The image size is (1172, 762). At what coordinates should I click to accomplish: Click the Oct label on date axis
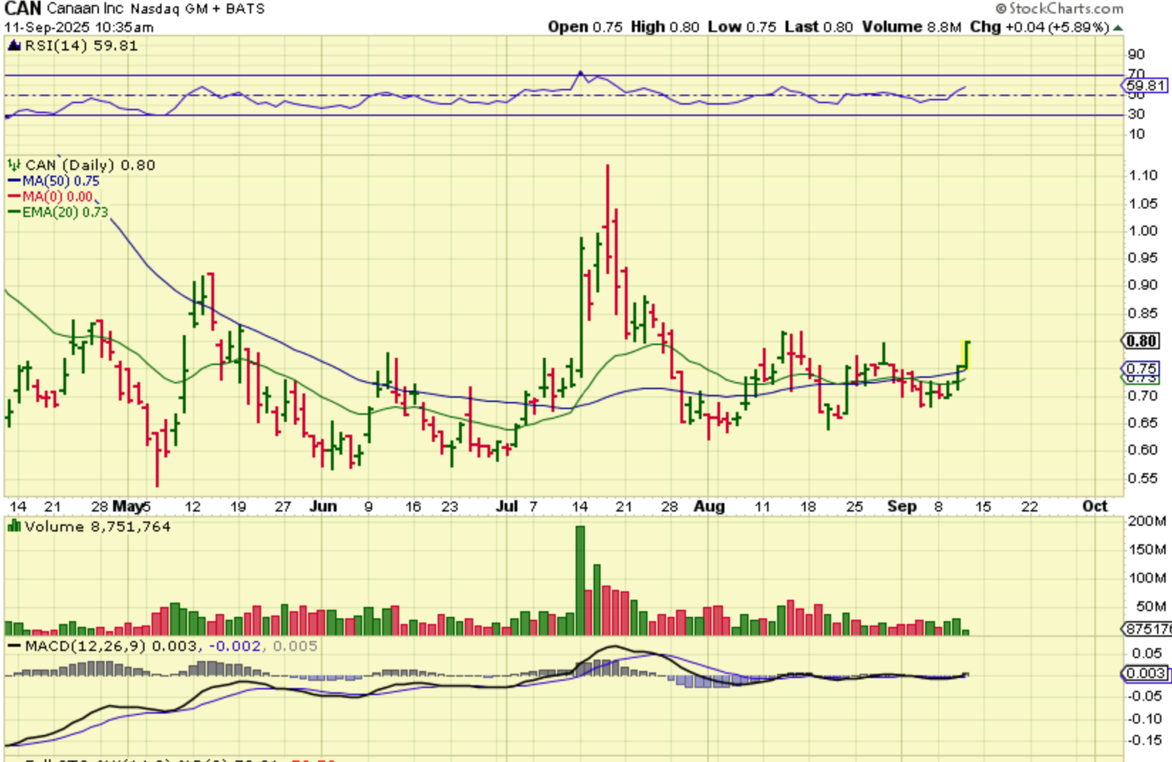pos(1094,507)
